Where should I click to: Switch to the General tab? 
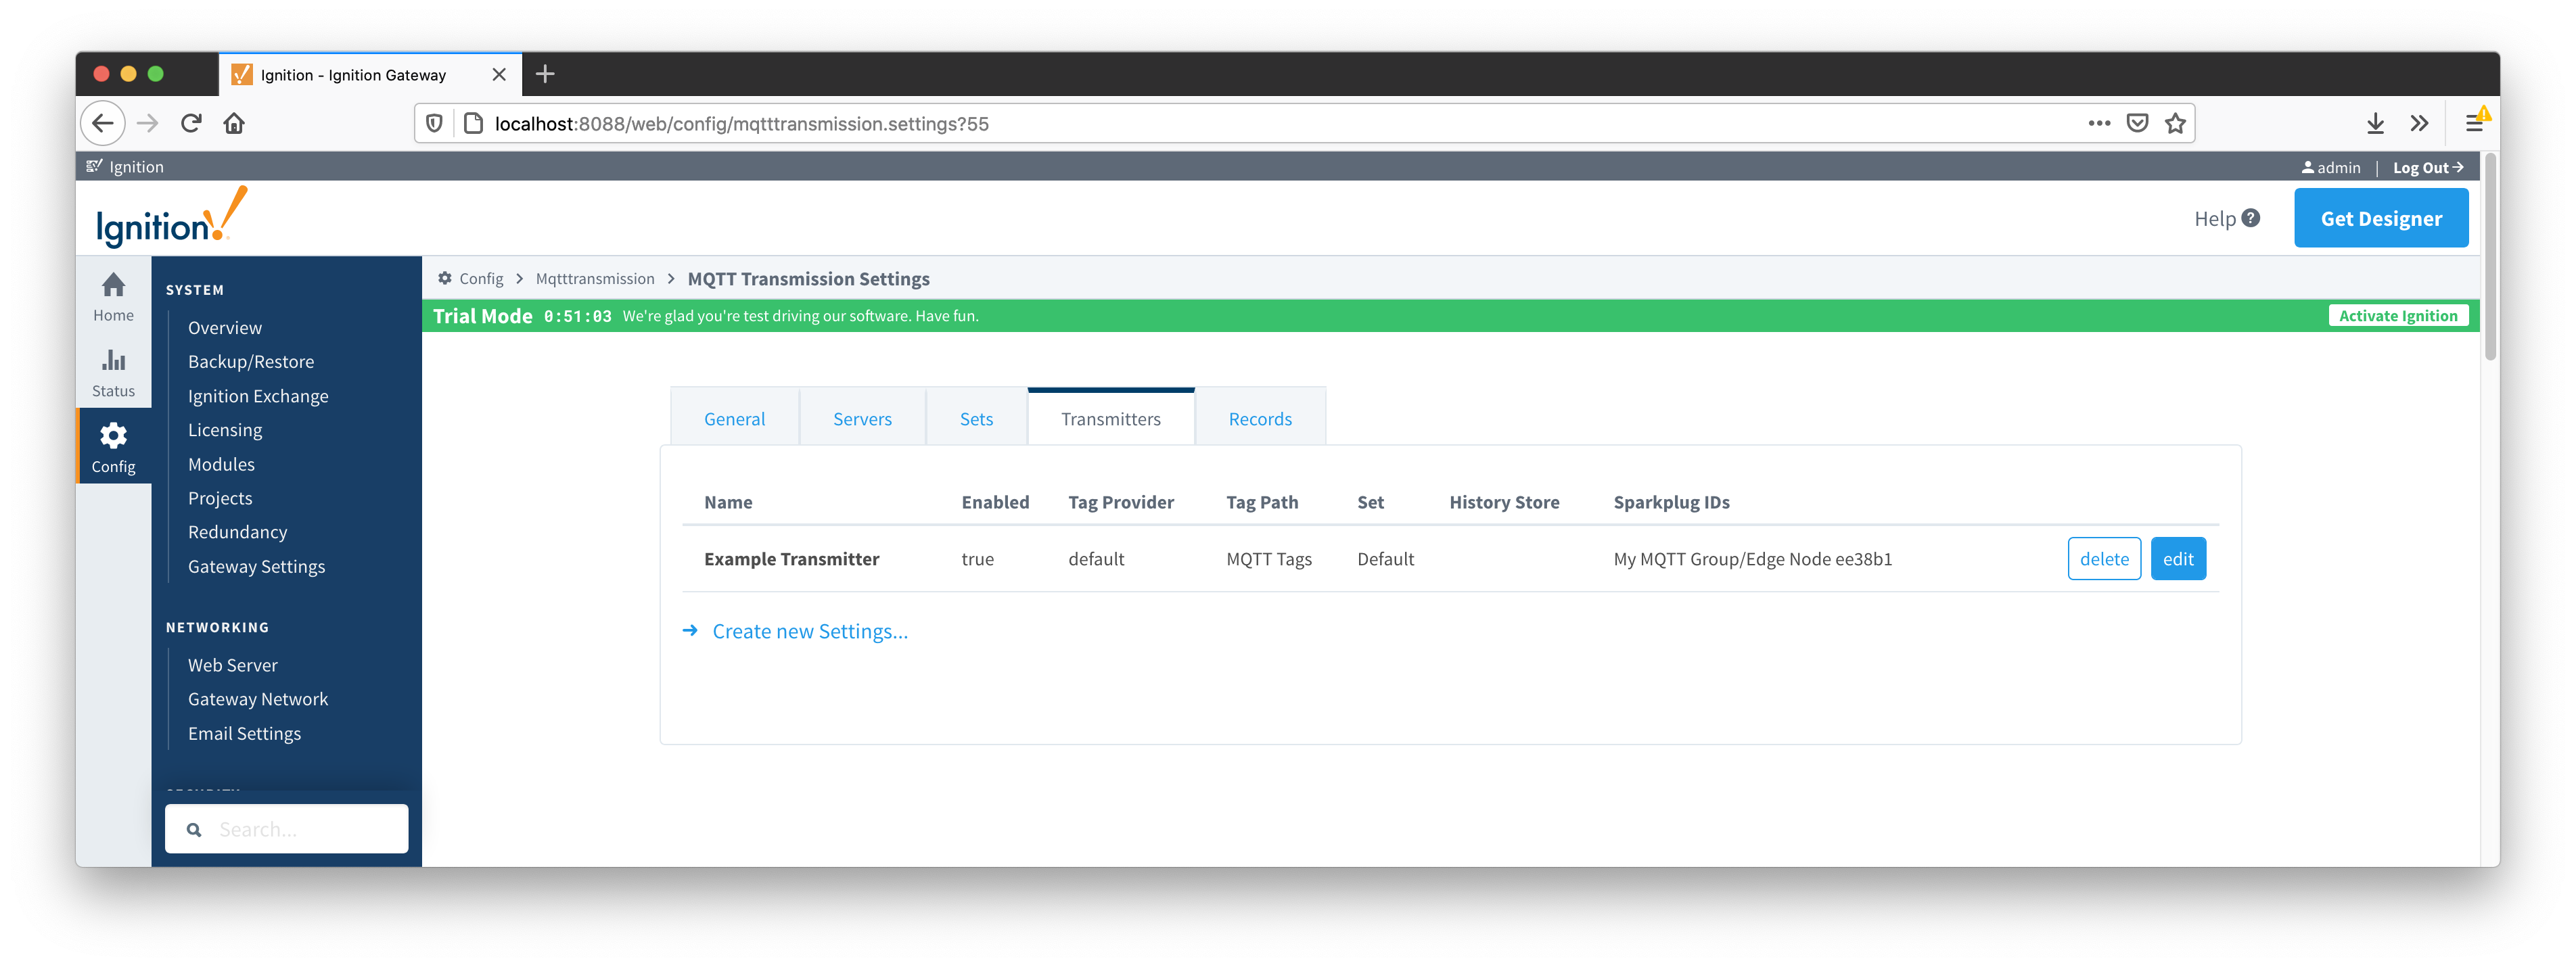[734, 419]
